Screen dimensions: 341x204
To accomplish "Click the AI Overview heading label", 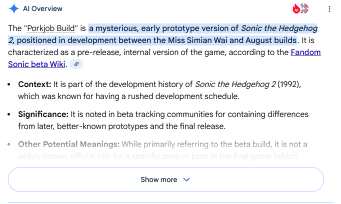I will (x=42, y=8).
